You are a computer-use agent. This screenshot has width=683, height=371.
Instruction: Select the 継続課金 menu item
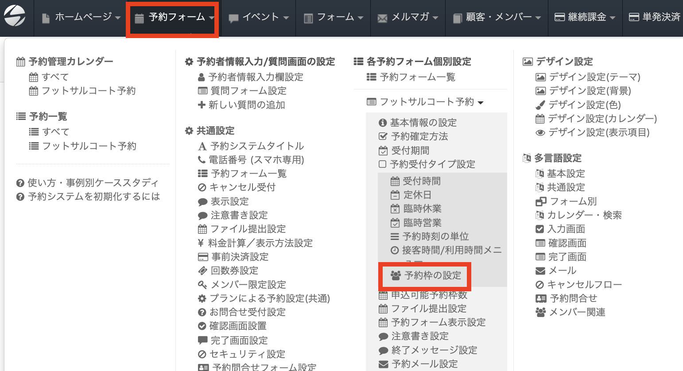click(x=585, y=18)
